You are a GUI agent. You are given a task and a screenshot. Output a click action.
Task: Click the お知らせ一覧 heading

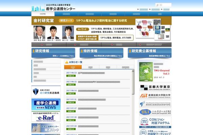(x=75, y=62)
